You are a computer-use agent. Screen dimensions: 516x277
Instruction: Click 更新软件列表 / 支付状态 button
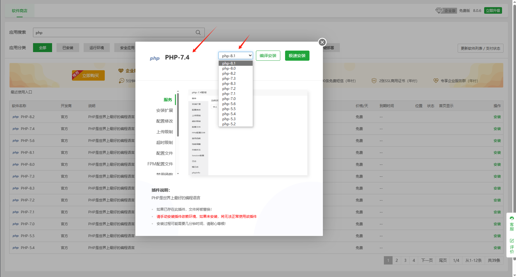point(480,48)
